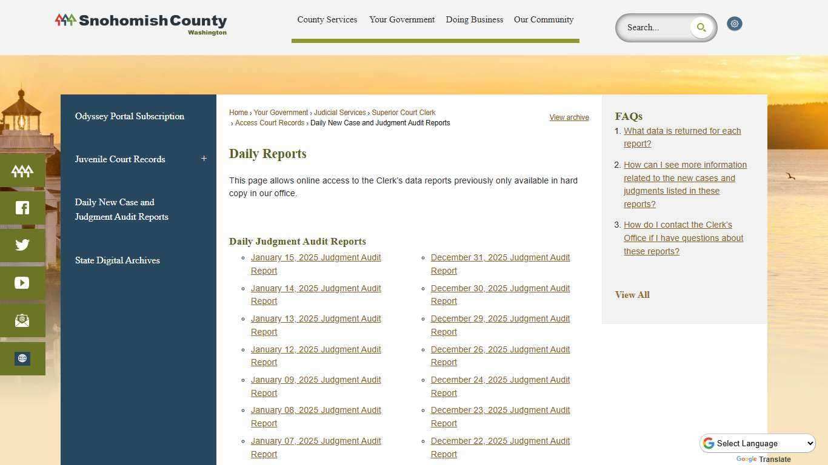
Task: Open the YouTube icon in sidebar
Action: 22,282
